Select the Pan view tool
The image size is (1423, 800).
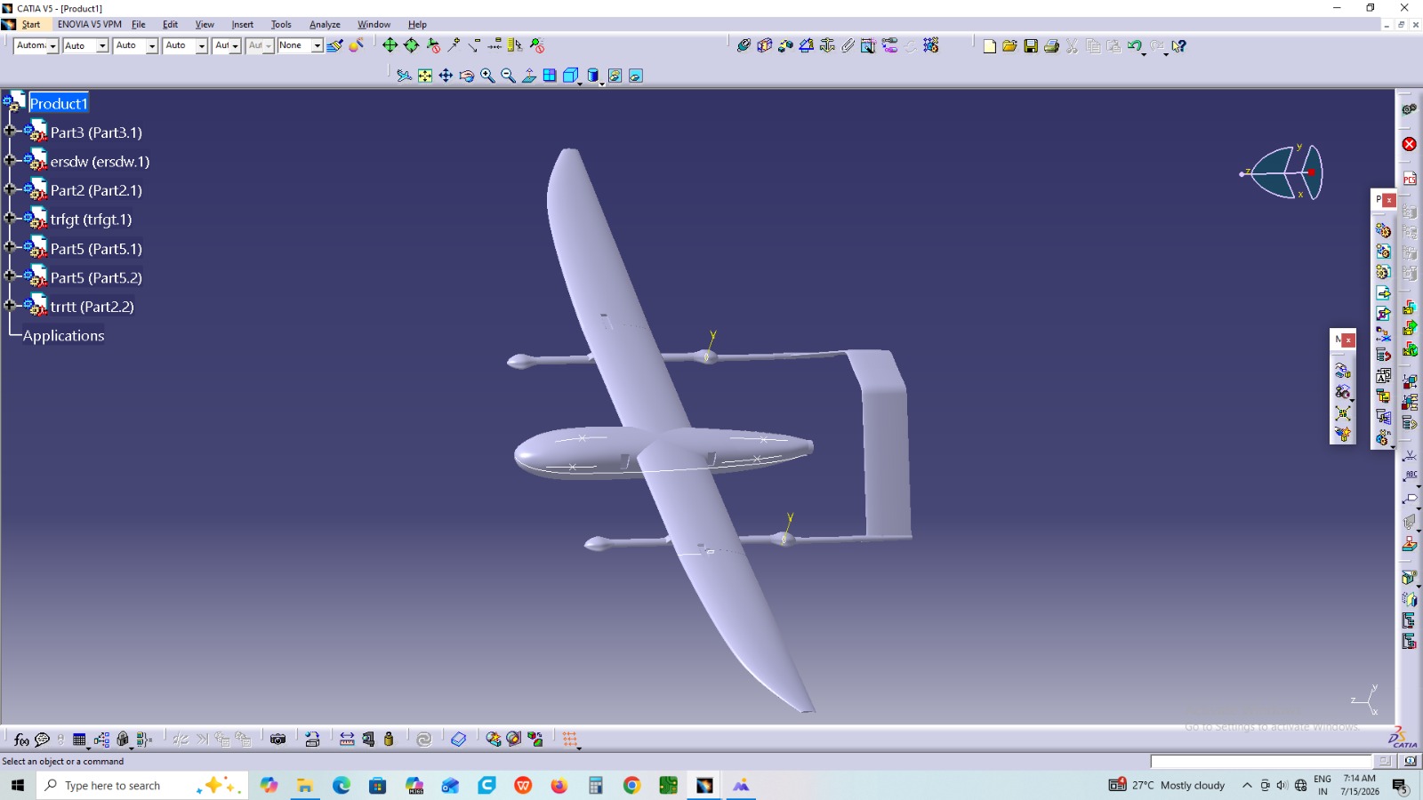tap(446, 76)
